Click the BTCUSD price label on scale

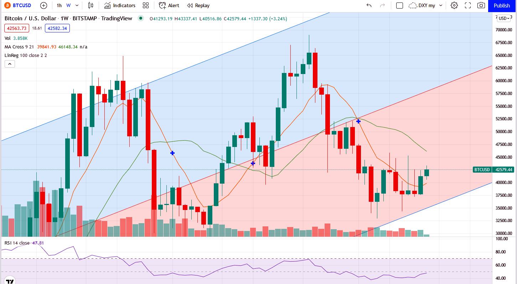tap(482, 170)
